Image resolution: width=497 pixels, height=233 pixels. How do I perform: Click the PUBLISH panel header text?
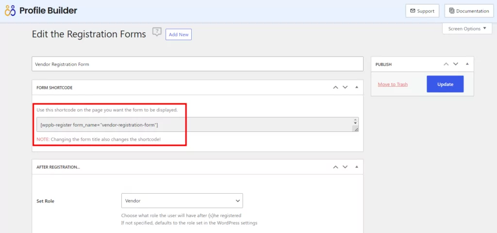[x=383, y=64]
